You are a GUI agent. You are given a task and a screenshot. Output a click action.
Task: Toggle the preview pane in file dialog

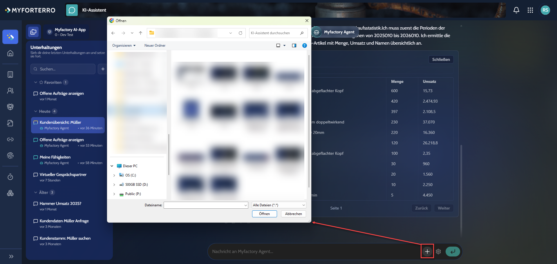[294, 45]
